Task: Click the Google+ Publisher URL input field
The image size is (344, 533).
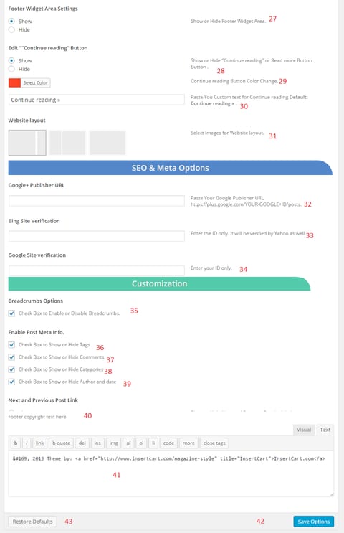Action: (97, 201)
